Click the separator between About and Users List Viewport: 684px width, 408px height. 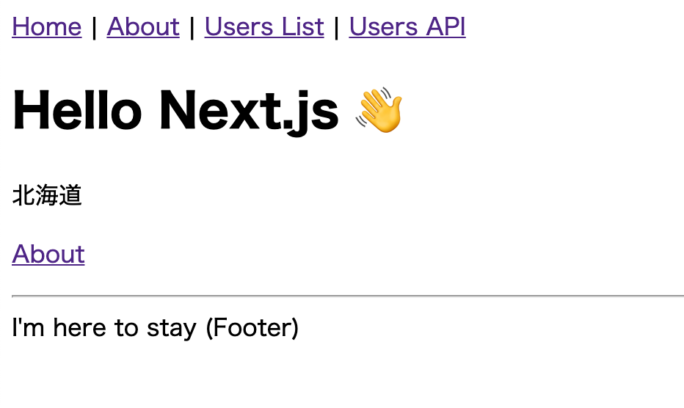coord(192,28)
